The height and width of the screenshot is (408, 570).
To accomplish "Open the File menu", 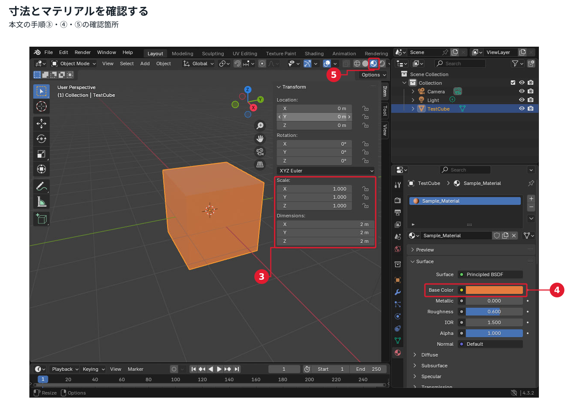I will 48,52.
